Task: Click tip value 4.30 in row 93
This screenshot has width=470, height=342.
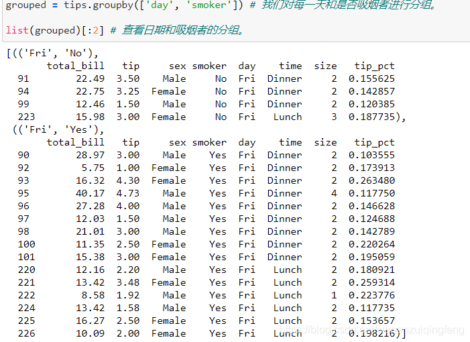Action: 128,180
